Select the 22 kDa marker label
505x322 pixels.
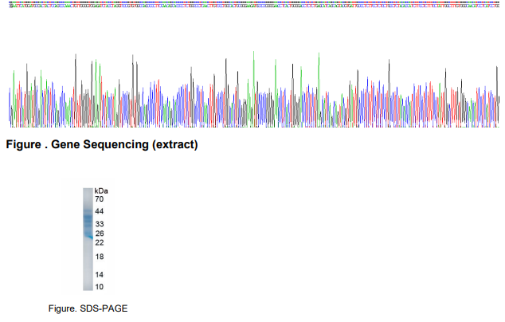100,242
